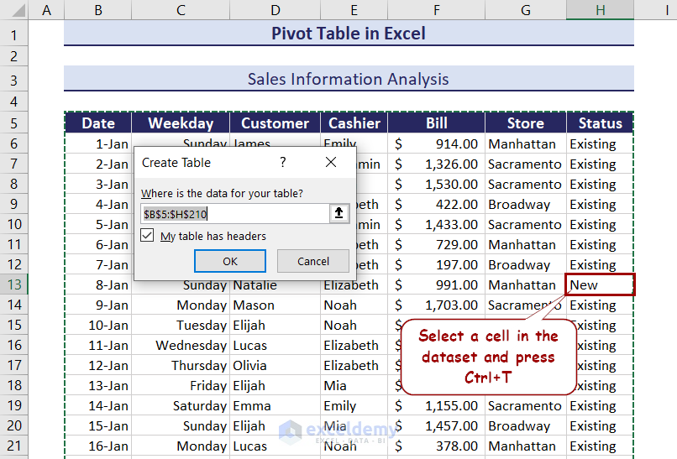Toggle the My table has headers checkbox

pos(148,236)
